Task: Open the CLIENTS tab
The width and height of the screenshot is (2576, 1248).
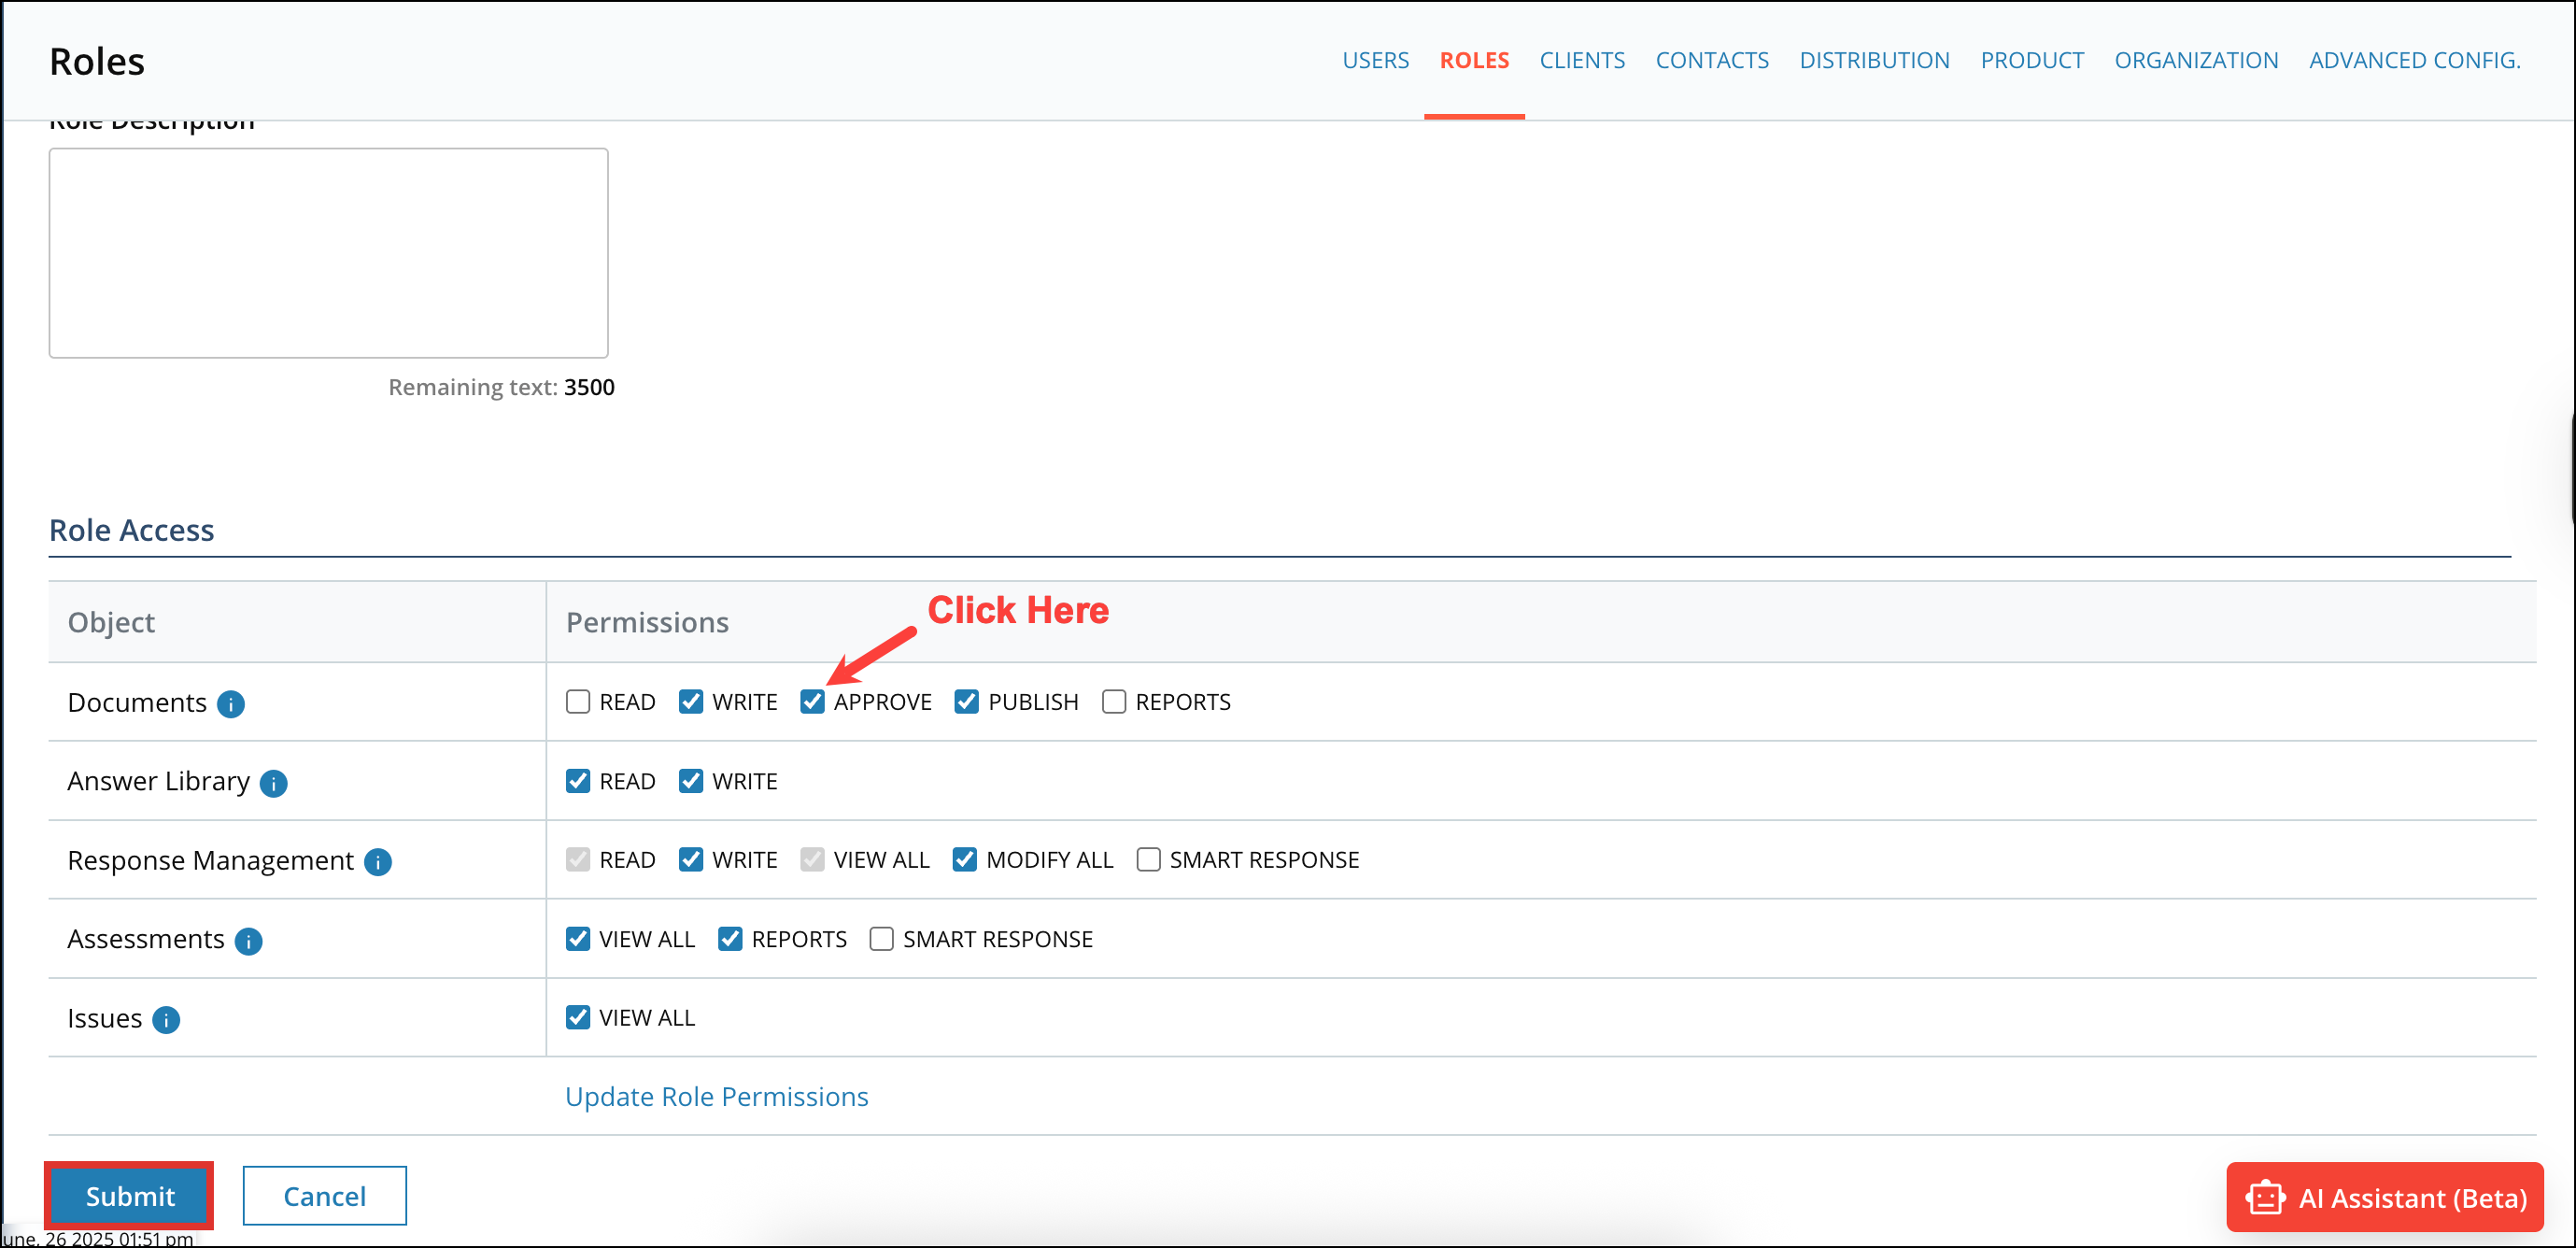Action: (x=1582, y=60)
